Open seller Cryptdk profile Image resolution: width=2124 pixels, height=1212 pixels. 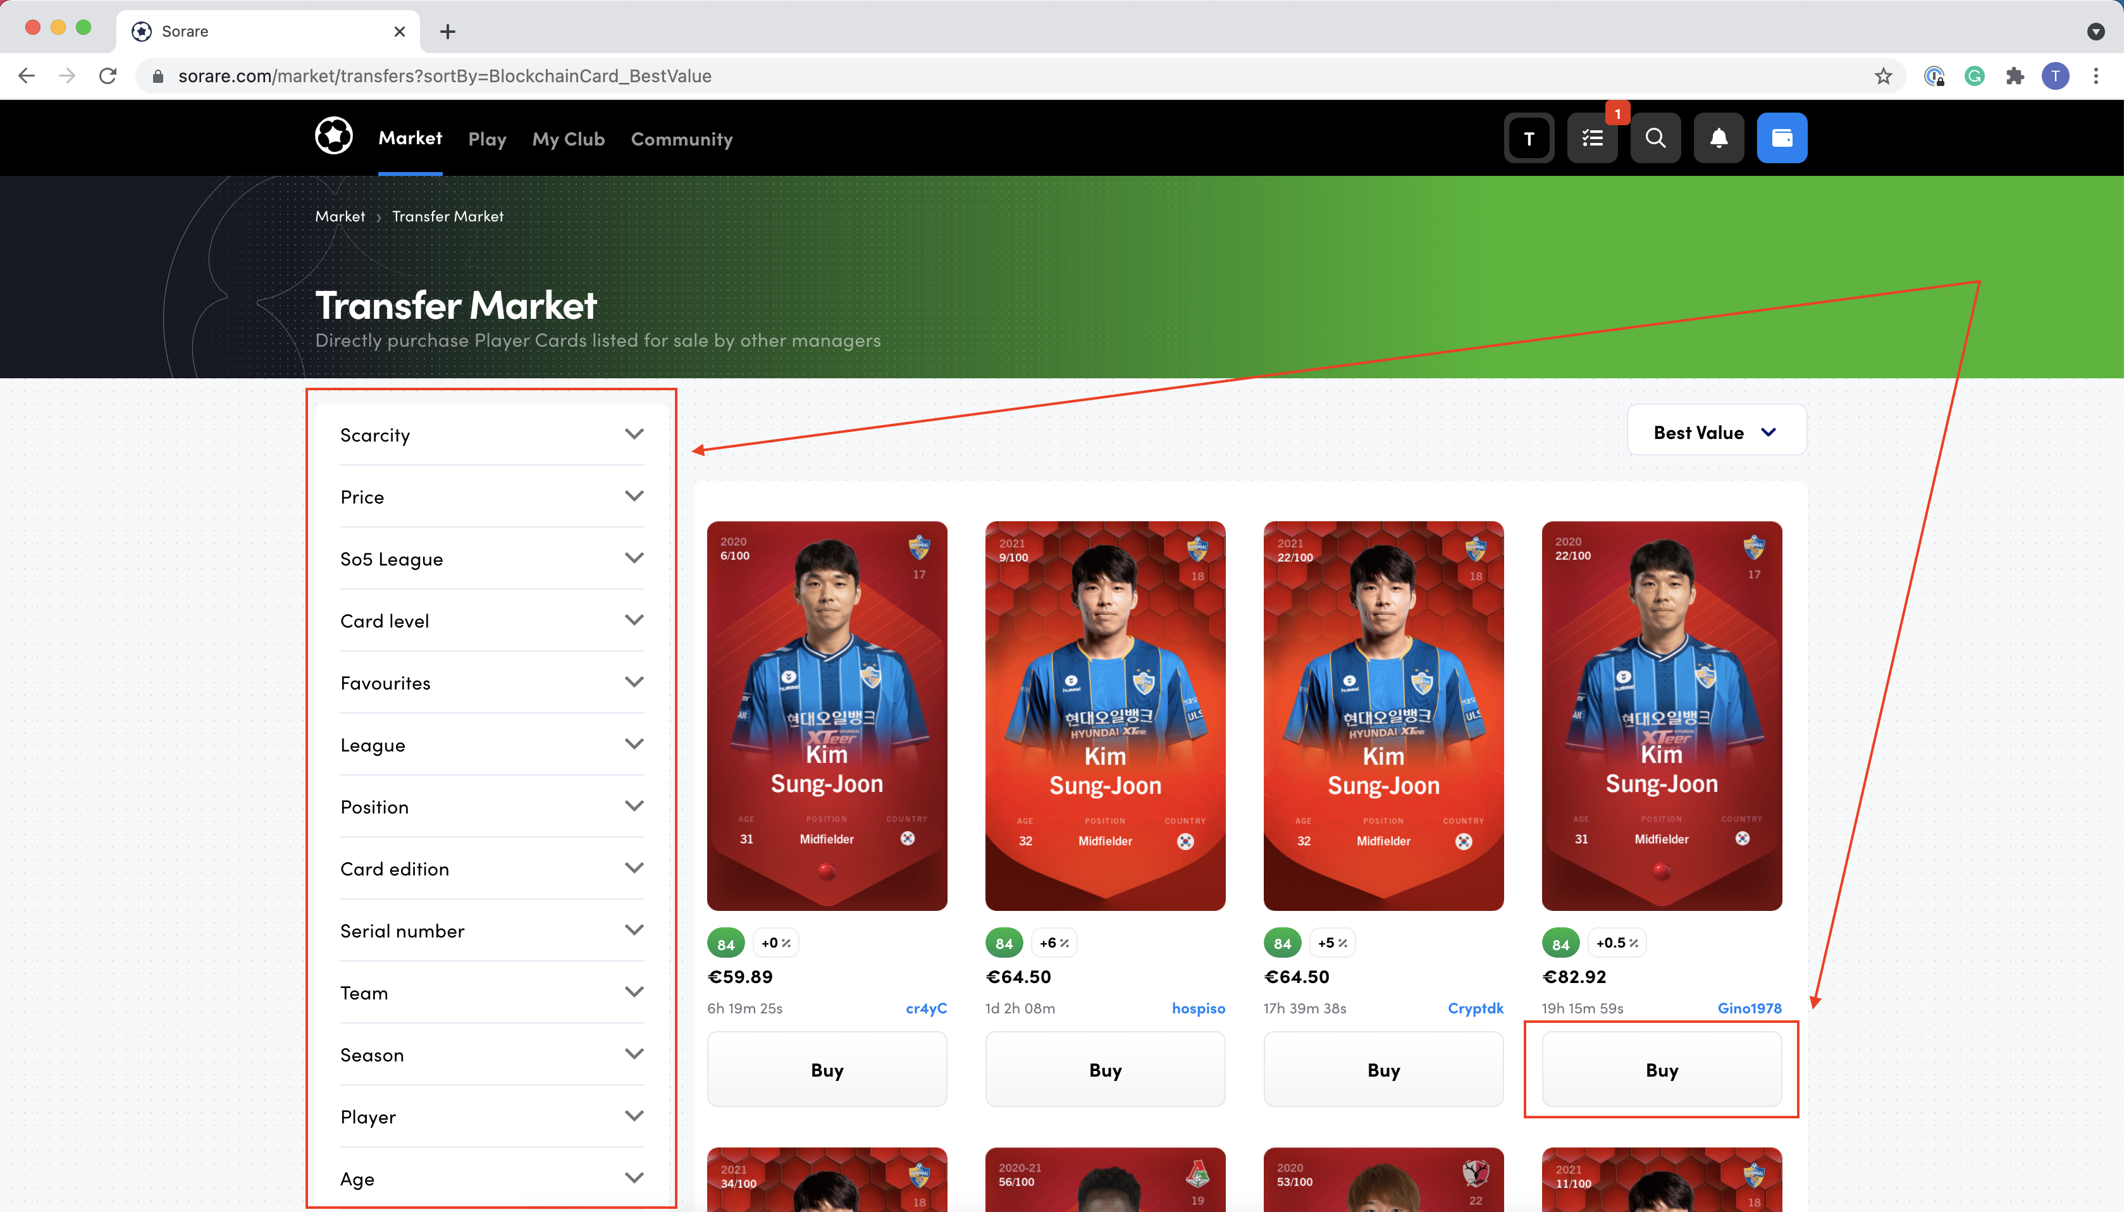(x=1475, y=1008)
